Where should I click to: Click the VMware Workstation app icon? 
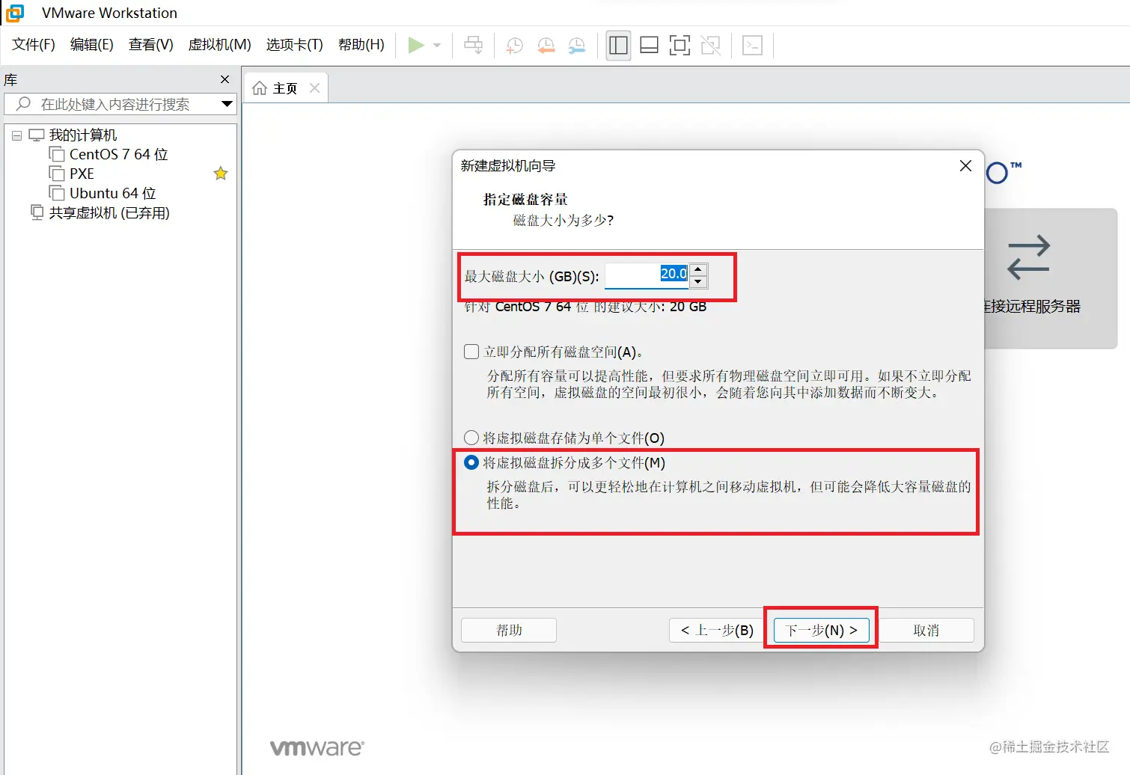tap(14, 13)
